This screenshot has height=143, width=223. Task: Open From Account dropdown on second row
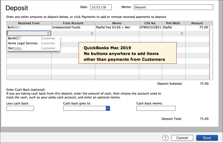point(92,34)
